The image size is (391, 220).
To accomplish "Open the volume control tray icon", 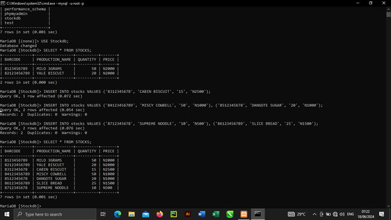I will [x=342, y=215].
